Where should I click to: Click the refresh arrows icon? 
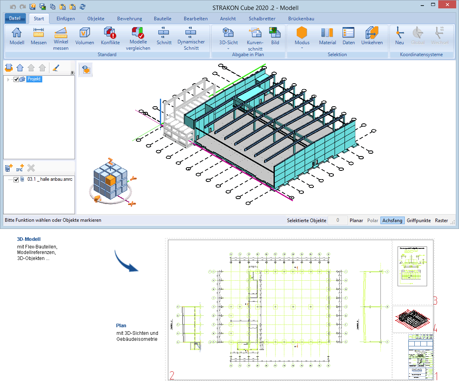click(83, 7)
